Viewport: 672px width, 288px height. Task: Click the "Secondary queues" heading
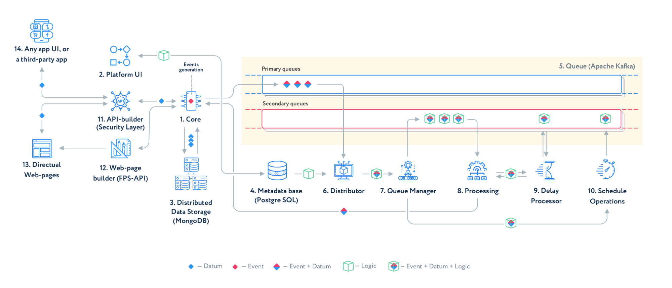[x=285, y=104]
